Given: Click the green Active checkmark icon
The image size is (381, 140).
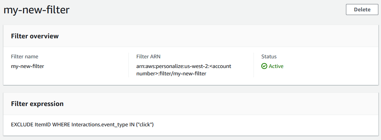Looking at the screenshot, I should (264, 66).
